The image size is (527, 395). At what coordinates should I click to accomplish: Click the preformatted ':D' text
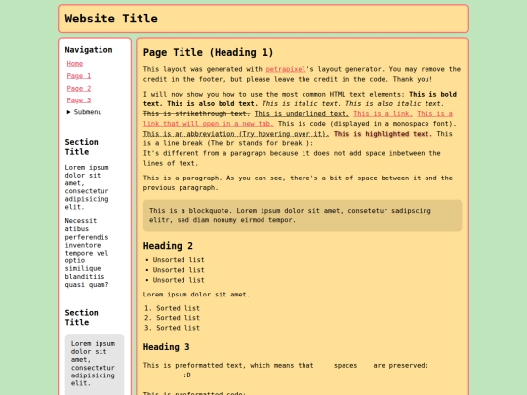click(187, 375)
